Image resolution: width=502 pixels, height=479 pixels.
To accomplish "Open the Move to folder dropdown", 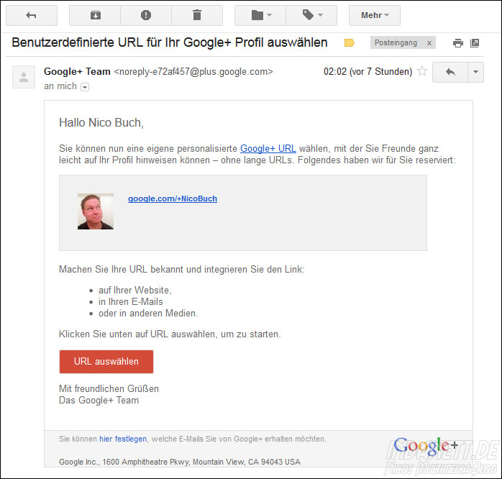I will (260, 15).
